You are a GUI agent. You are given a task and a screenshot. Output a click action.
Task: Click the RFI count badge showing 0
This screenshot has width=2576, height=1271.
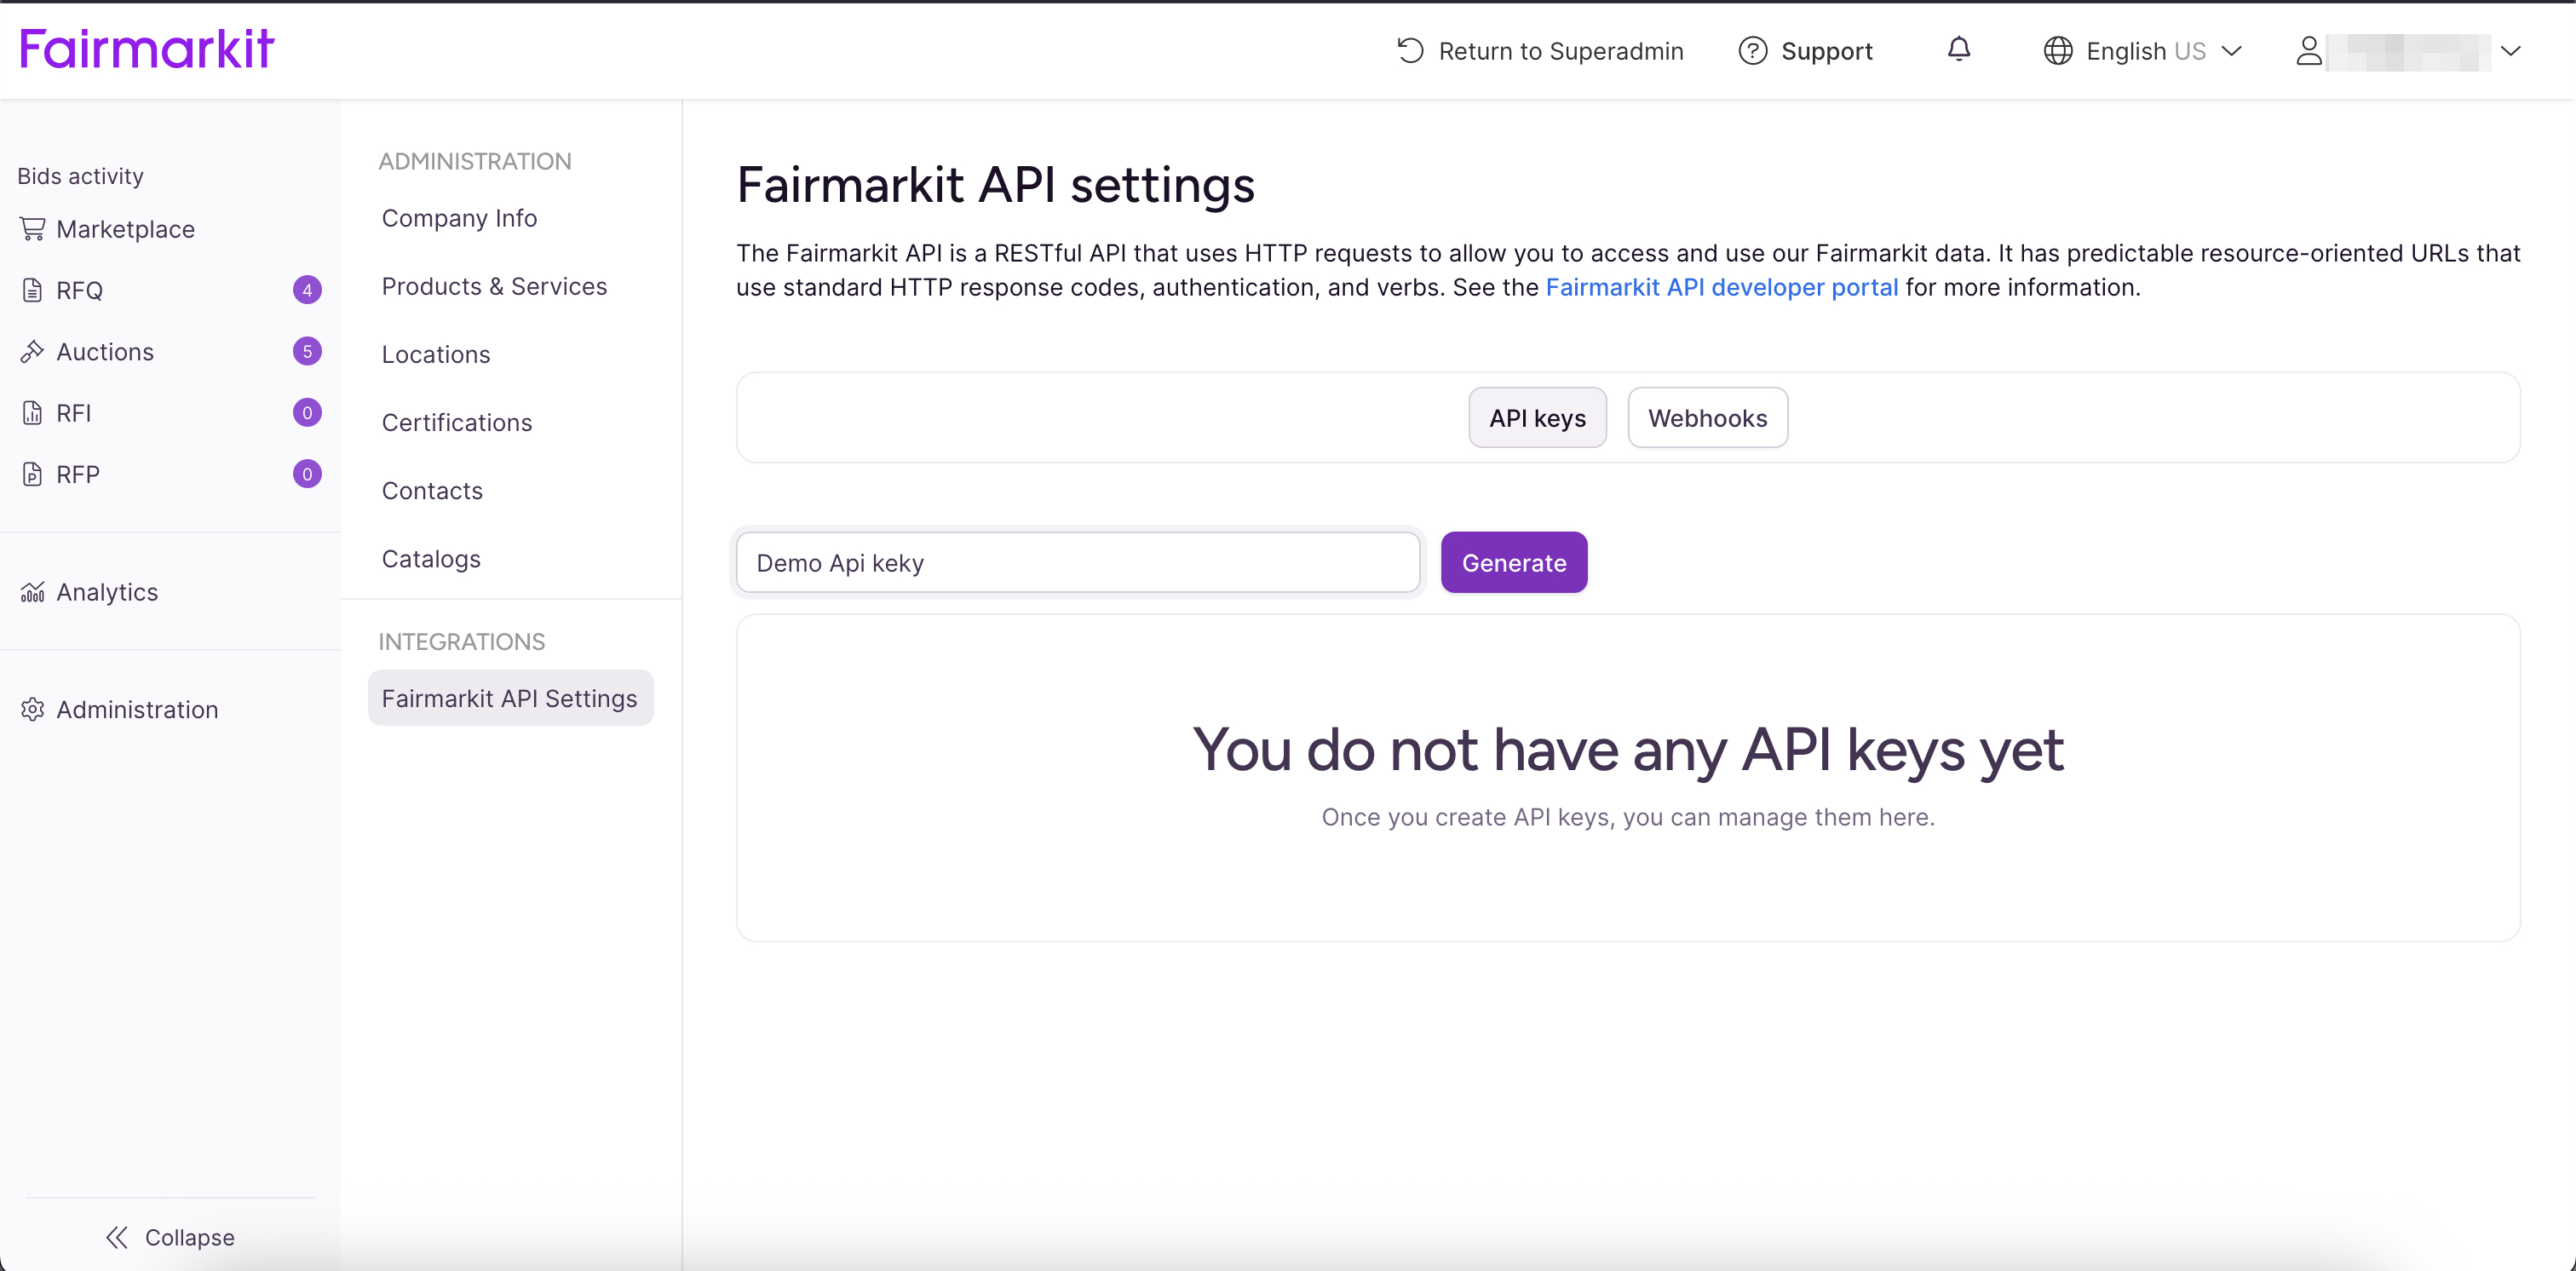coord(307,413)
